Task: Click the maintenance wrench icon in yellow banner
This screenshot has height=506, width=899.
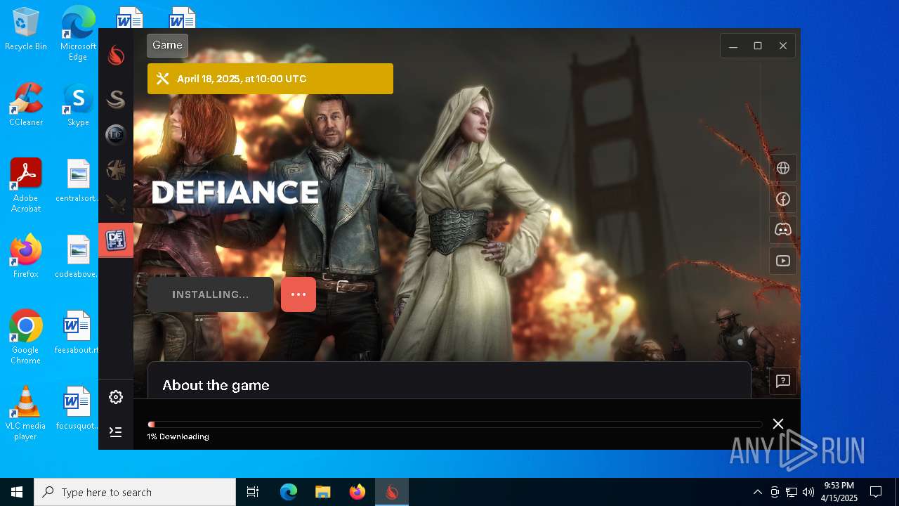Action: 162,79
